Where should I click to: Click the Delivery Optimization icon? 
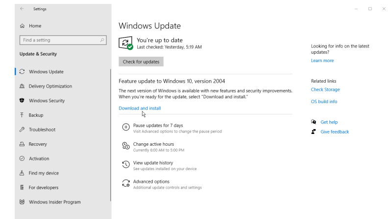coord(22,86)
